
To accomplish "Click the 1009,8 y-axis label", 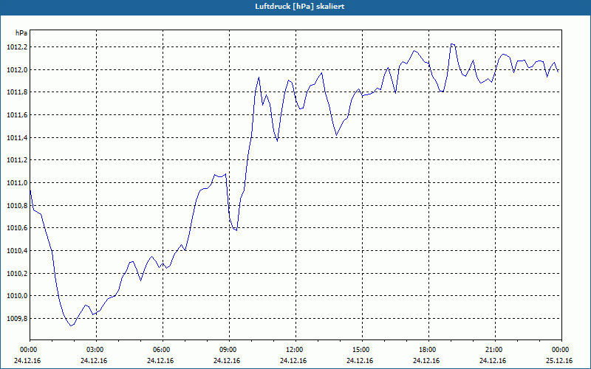I will tap(17, 319).
